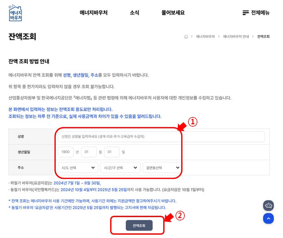Screen dimensions: 283x238
Task: Select the year field showing 1900
Action: click(x=65, y=152)
